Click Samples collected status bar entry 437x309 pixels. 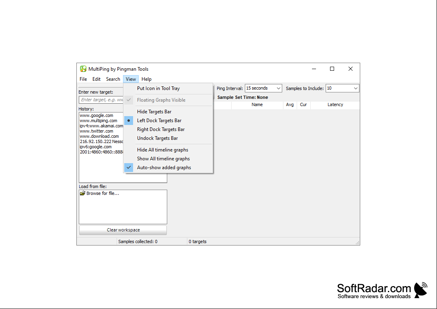tap(137, 241)
